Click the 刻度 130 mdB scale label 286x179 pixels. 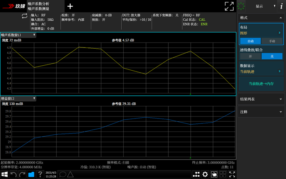pos(13,104)
